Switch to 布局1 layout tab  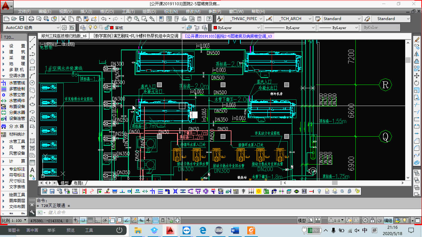click(x=78, y=183)
